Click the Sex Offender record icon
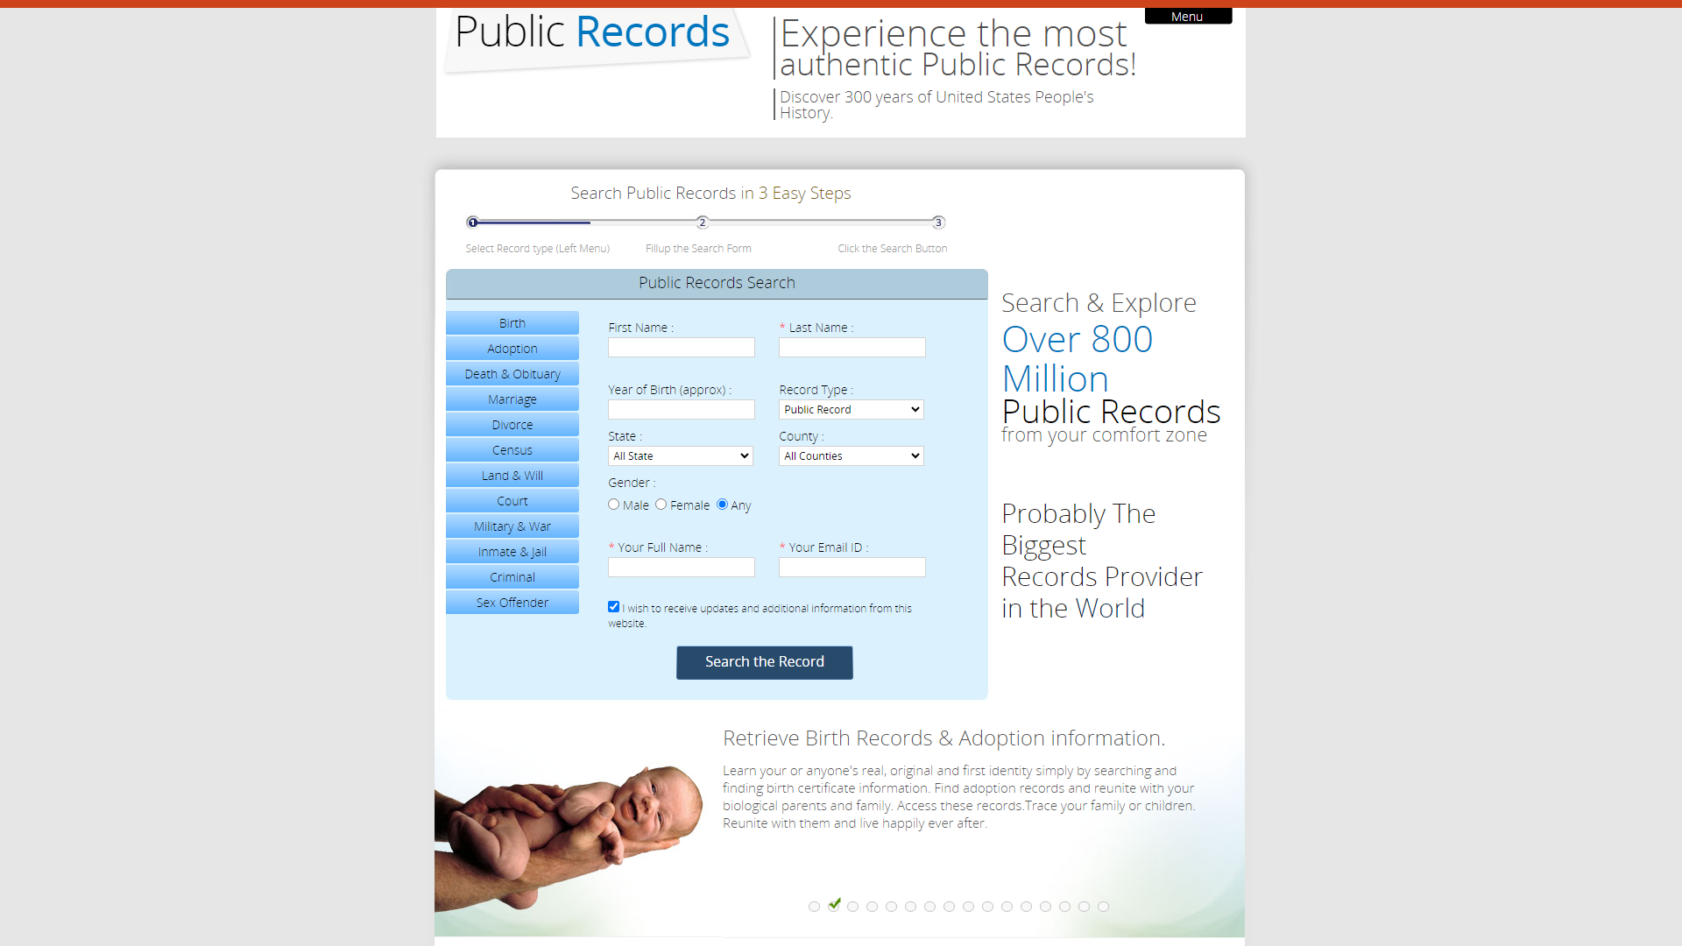 pyautogui.click(x=512, y=602)
